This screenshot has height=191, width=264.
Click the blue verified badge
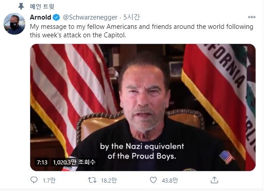click(56, 17)
